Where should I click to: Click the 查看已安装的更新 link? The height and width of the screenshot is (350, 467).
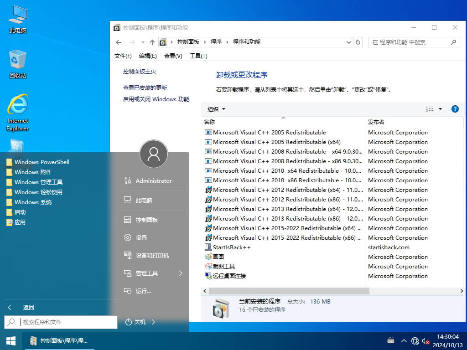coord(145,88)
